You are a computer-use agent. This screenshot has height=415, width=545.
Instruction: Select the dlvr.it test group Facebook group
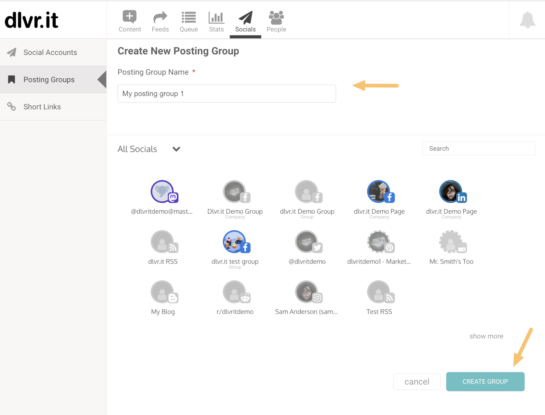tap(235, 242)
